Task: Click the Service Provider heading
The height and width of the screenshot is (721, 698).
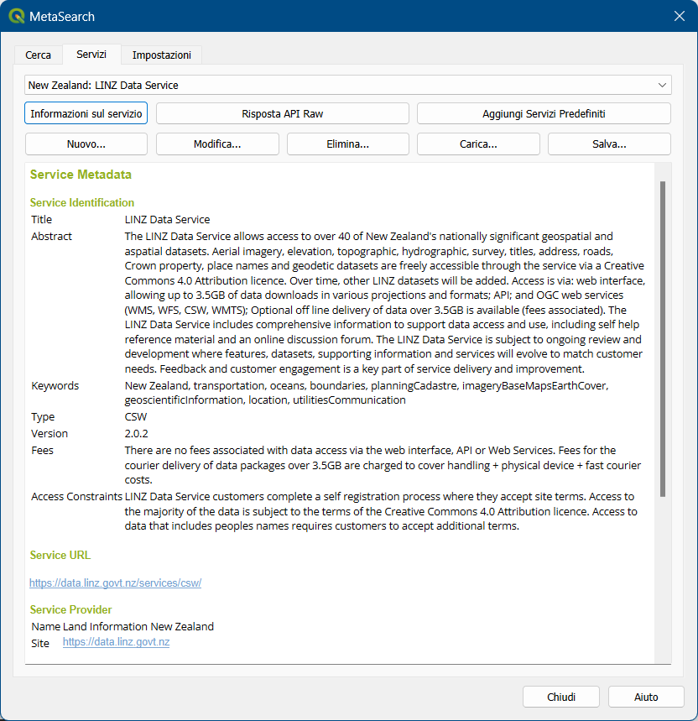Action: (70, 609)
